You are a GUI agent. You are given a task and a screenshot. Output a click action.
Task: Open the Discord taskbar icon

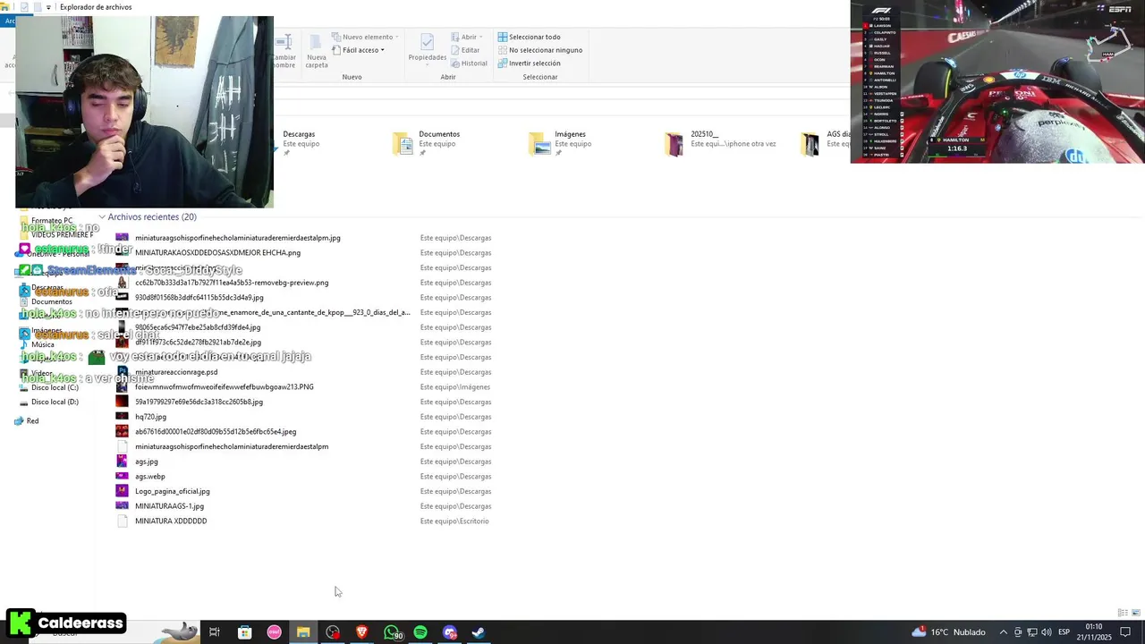point(450,632)
